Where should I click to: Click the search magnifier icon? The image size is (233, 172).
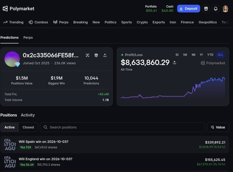(x=46, y=127)
